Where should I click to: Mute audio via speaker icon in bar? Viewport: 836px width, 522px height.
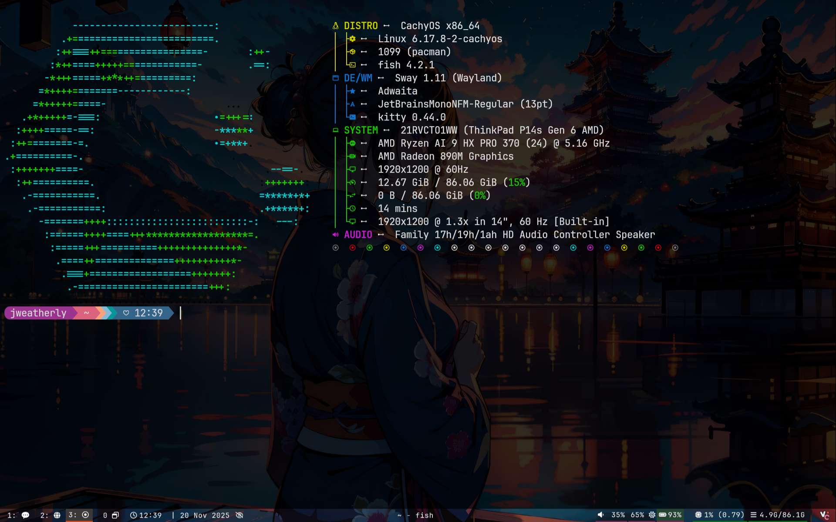[601, 515]
